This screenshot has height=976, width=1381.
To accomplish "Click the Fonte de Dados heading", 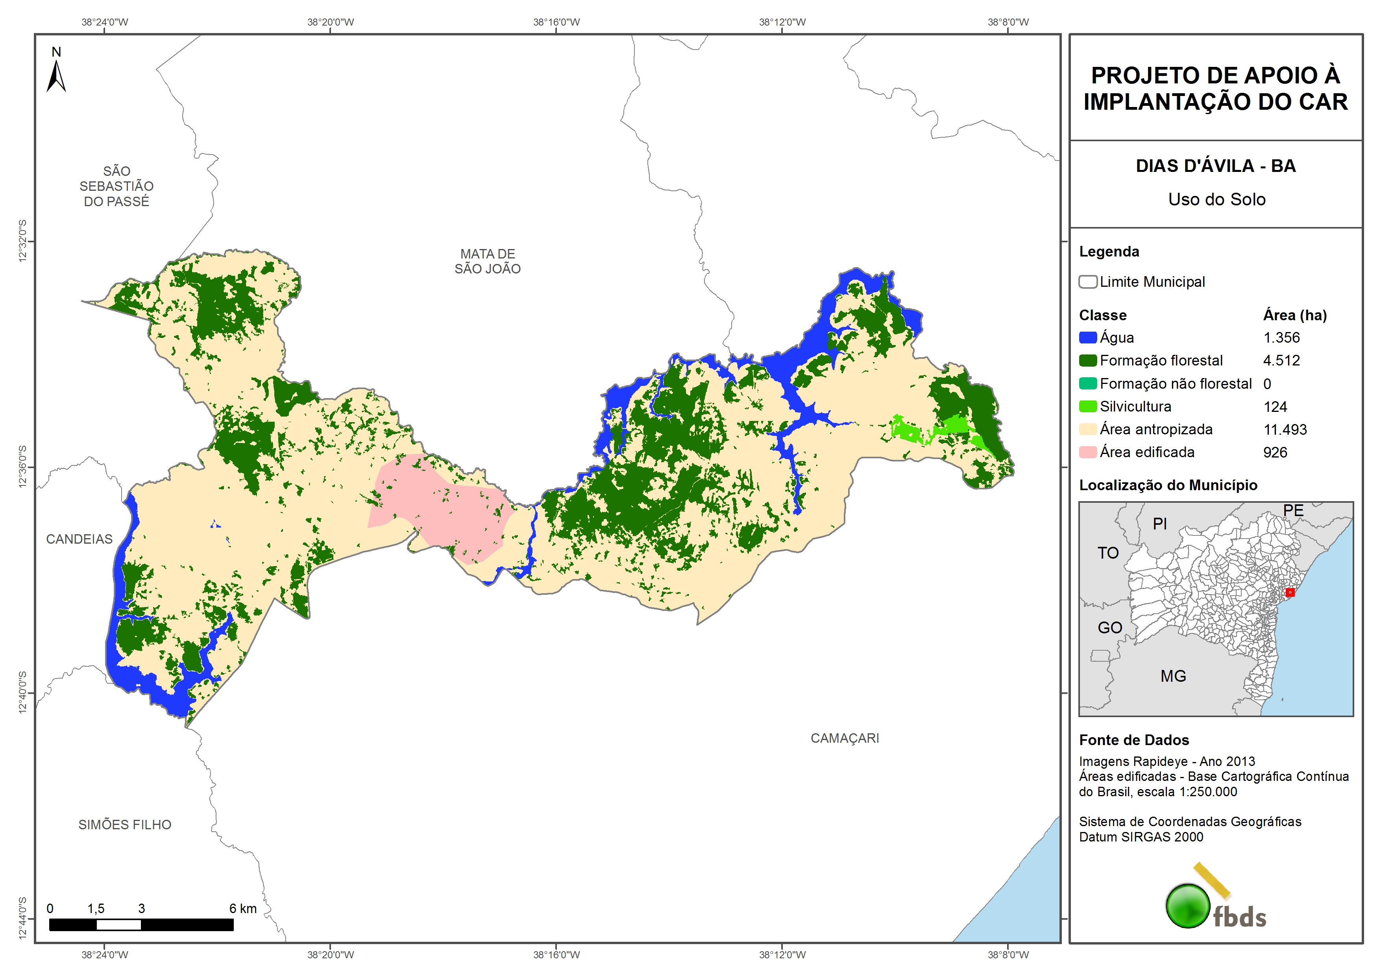I will (x=1134, y=740).
